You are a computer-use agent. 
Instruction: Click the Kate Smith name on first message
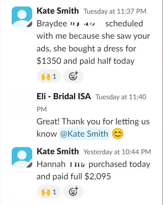tap(58, 11)
